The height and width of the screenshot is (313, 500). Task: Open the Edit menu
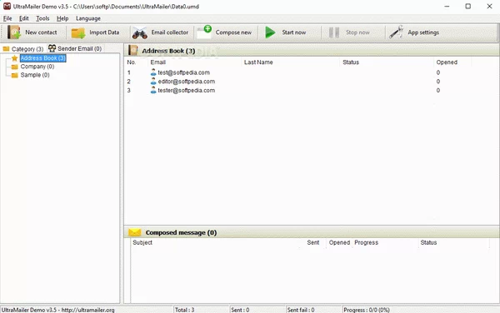24,18
